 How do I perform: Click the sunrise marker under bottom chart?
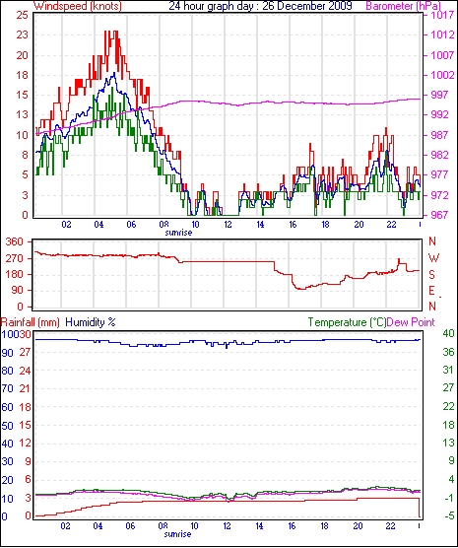[x=177, y=534]
